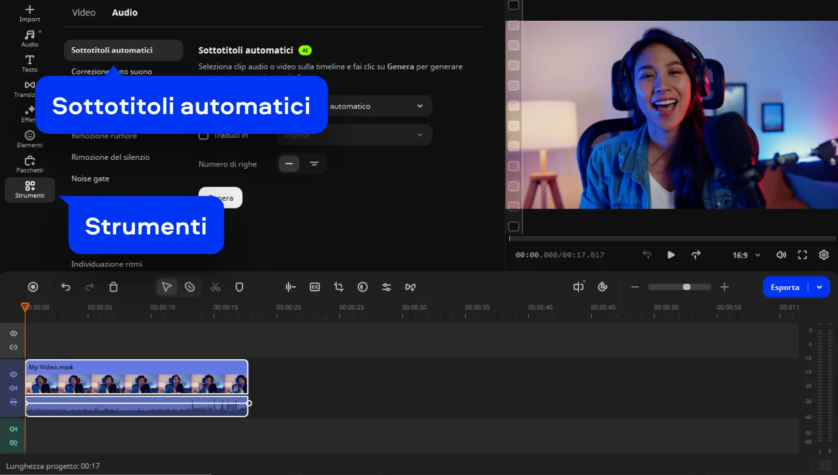Viewport: 838px width, 475px height.
Task: Toggle visibility of My Video.mp4 track
Action: (x=13, y=374)
